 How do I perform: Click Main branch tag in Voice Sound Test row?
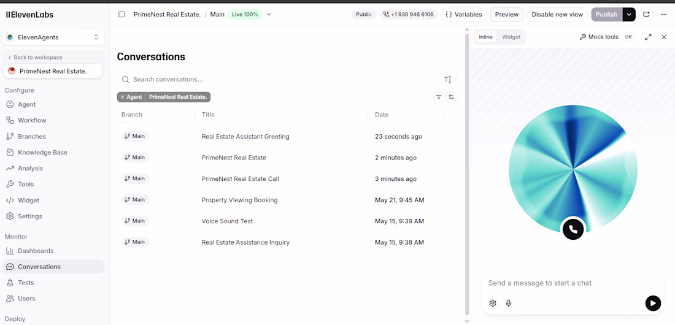tap(135, 221)
